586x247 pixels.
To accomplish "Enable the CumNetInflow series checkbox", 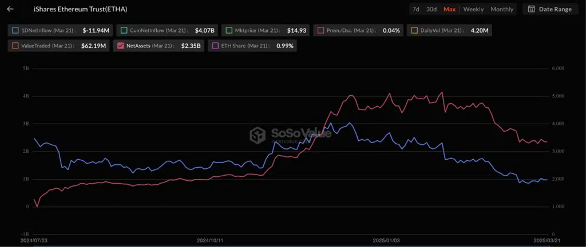I will point(124,31).
